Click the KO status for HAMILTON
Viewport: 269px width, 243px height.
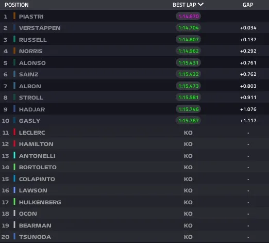(x=188, y=144)
